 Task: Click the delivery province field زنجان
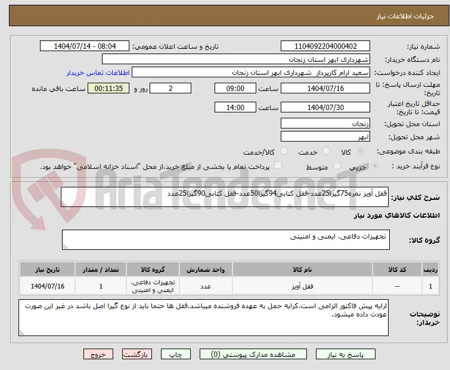(x=325, y=123)
